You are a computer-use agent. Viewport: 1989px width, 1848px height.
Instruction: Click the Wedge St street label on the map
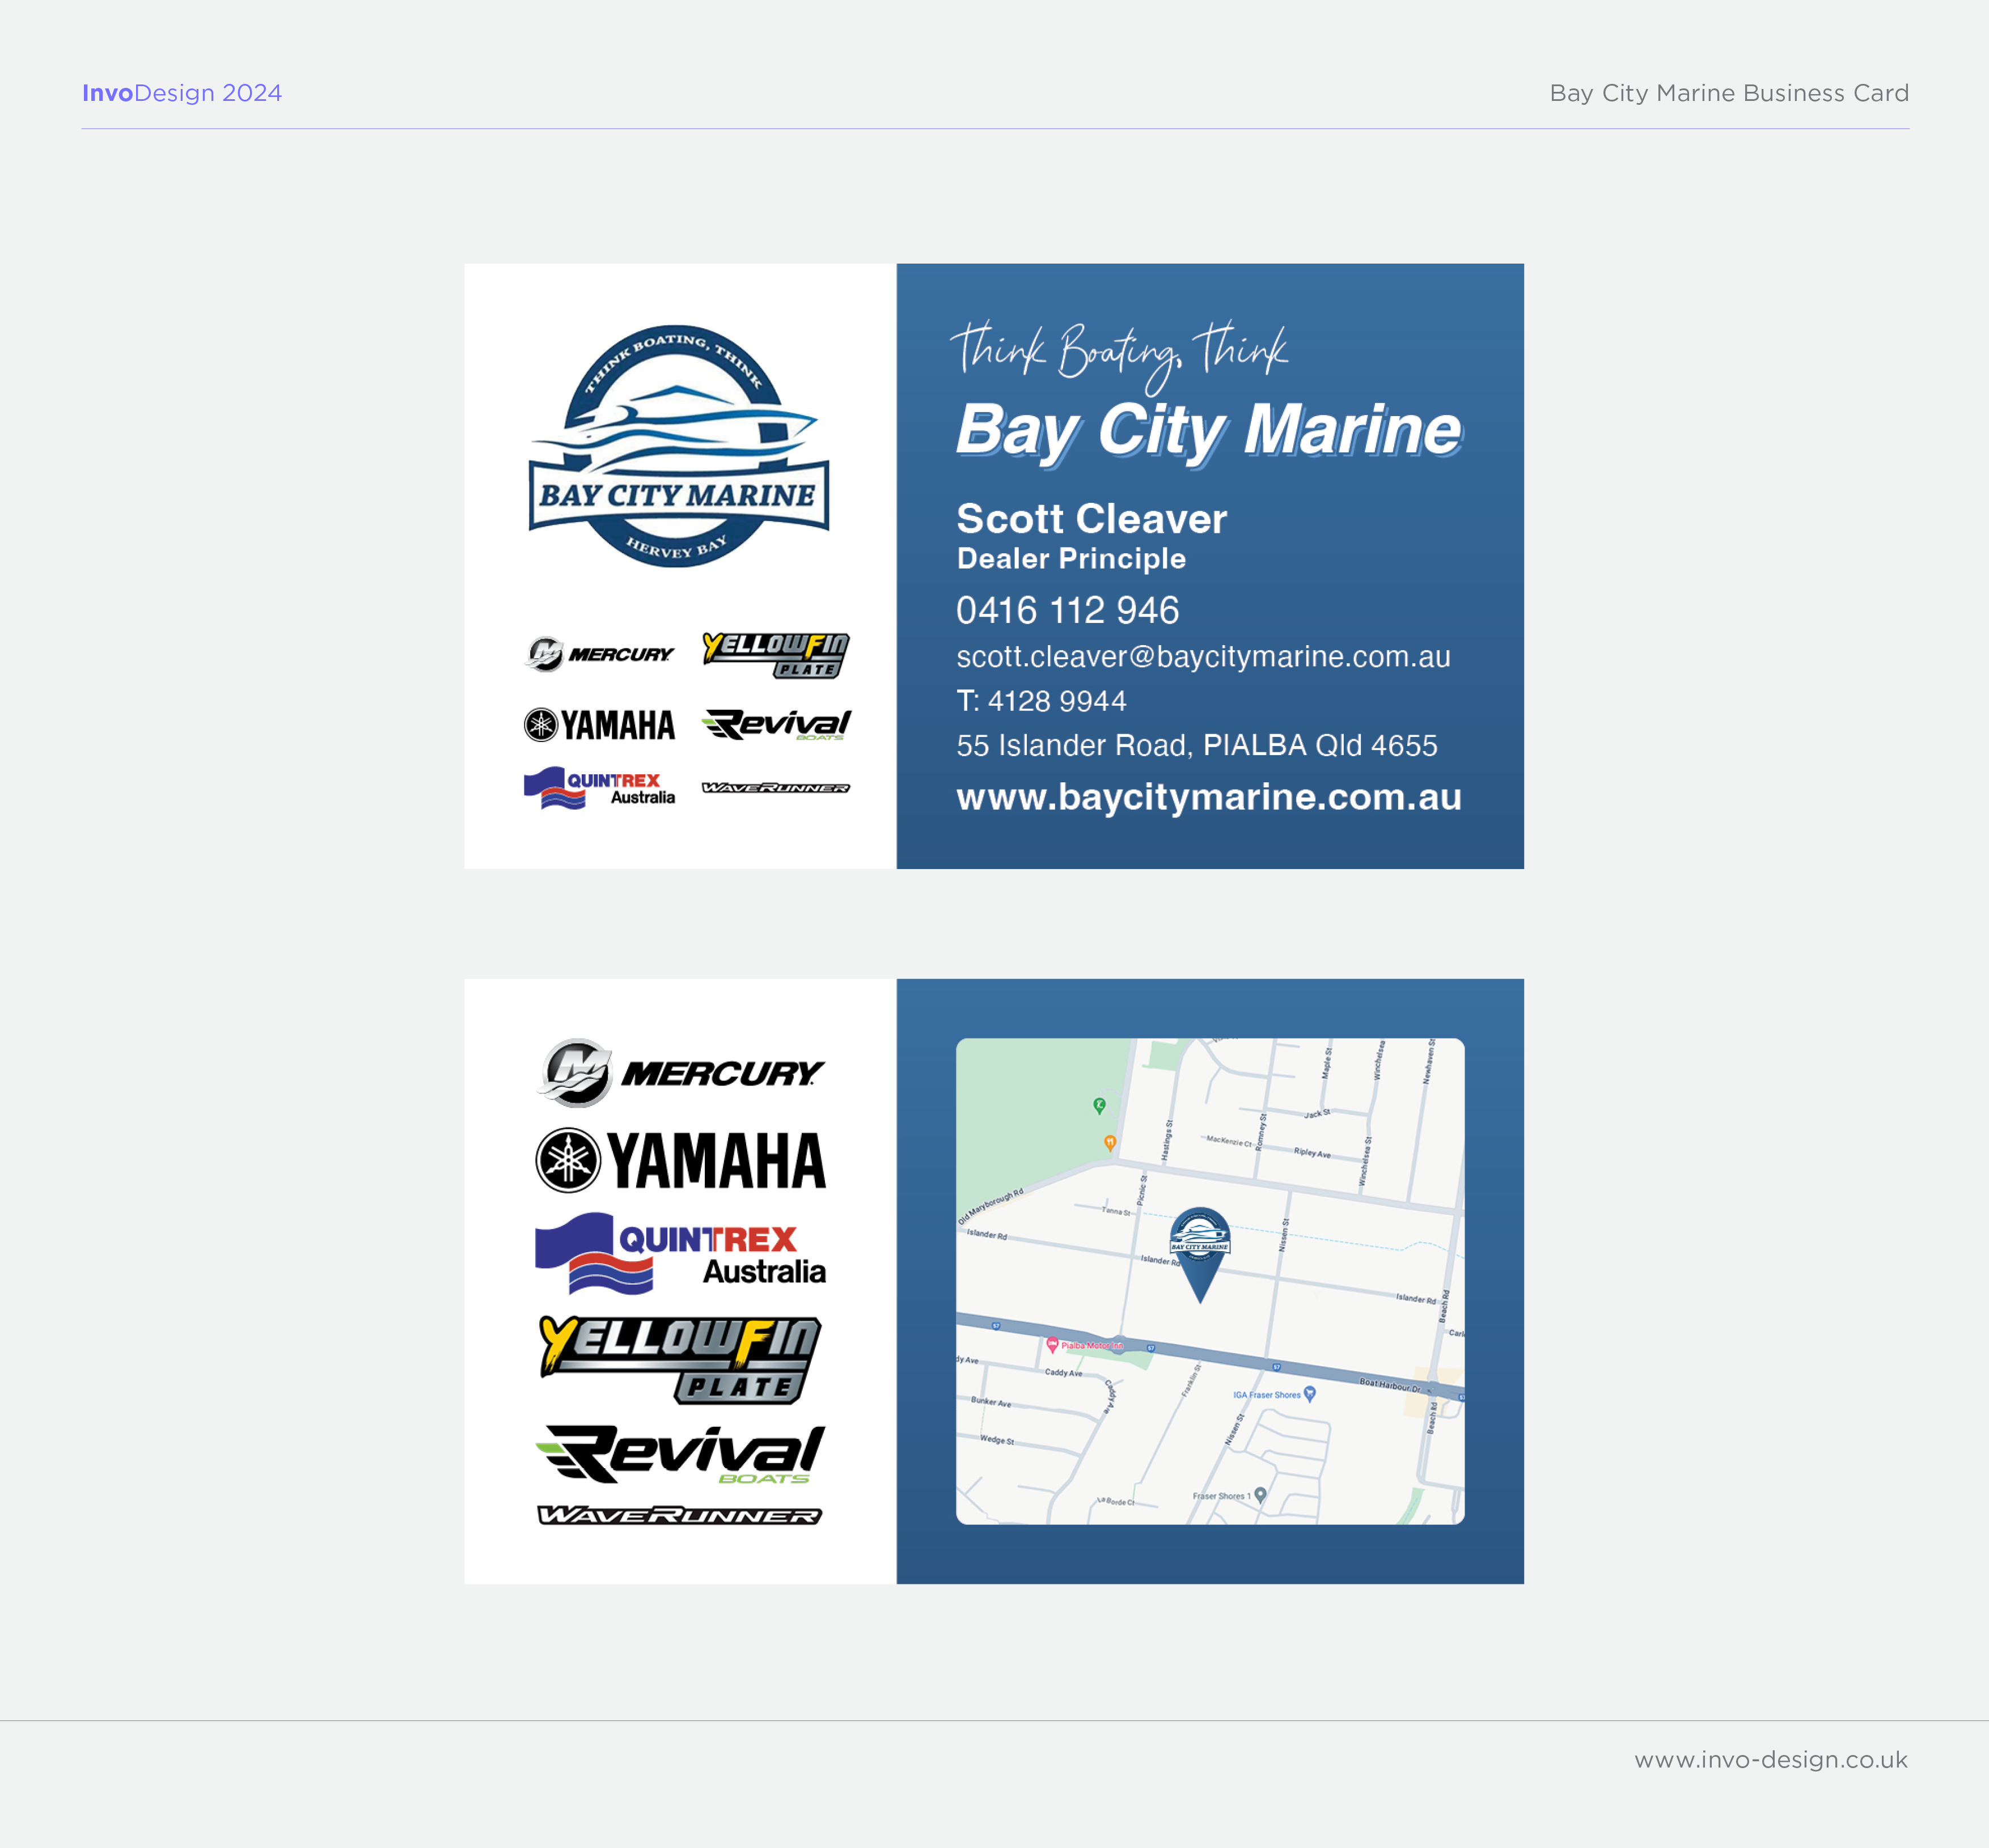[x=997, y=1440]
